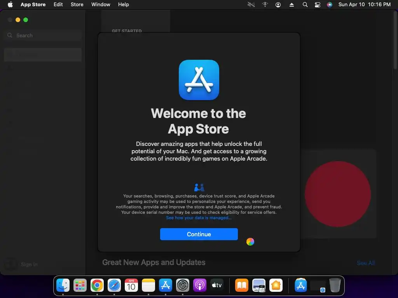Open the App Store menu
The image size is (398, 298).
pyautogui.click(x=33, y=5)
